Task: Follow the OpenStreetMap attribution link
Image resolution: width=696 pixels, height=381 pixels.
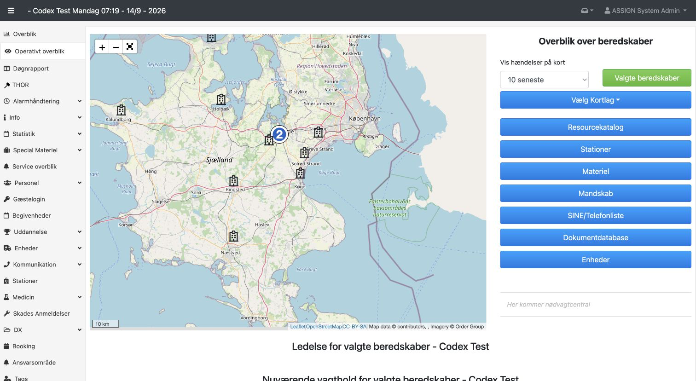Action: (324, 327)
